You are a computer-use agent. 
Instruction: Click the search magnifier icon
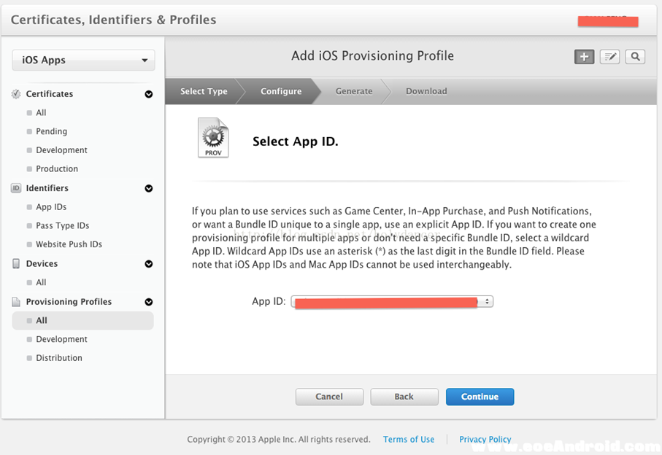(635, 57)
